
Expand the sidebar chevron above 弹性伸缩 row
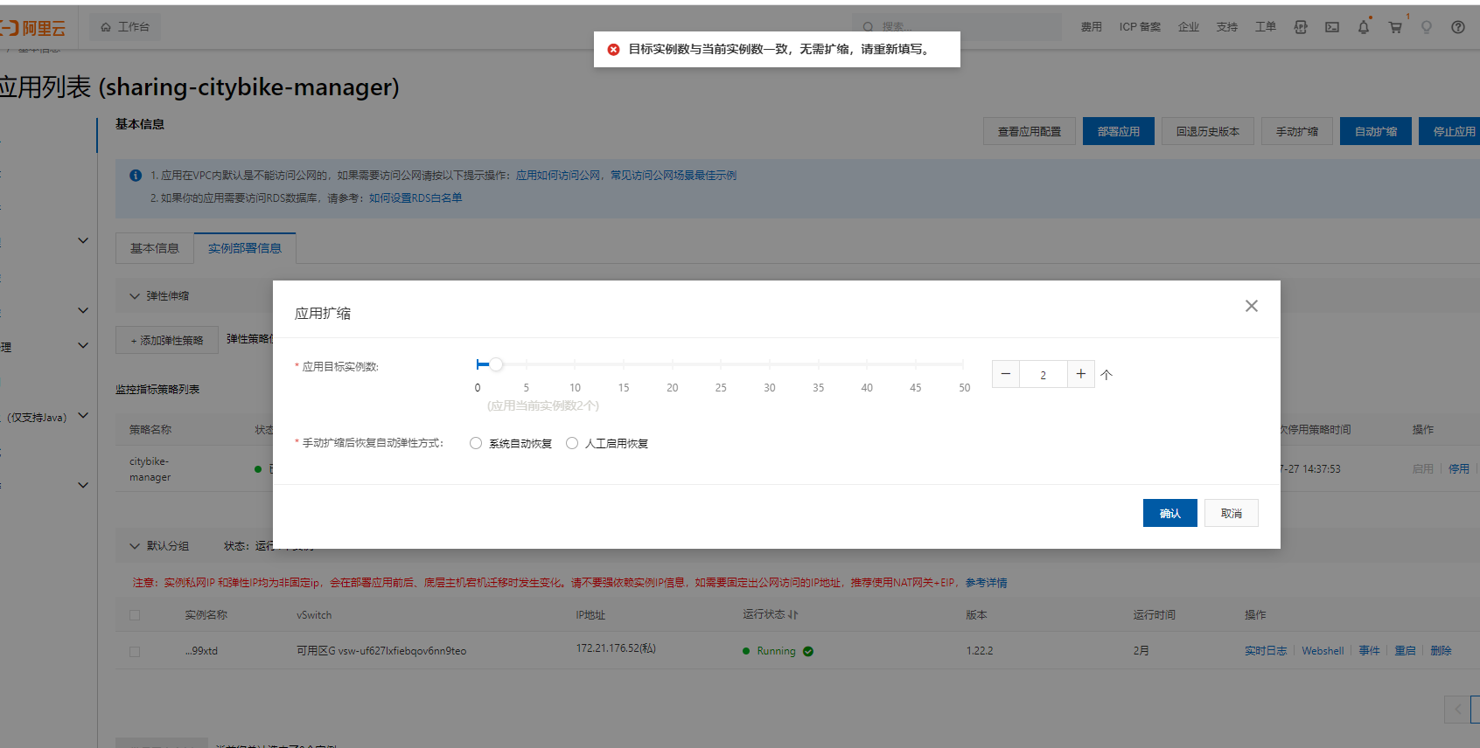click(83, 240)
